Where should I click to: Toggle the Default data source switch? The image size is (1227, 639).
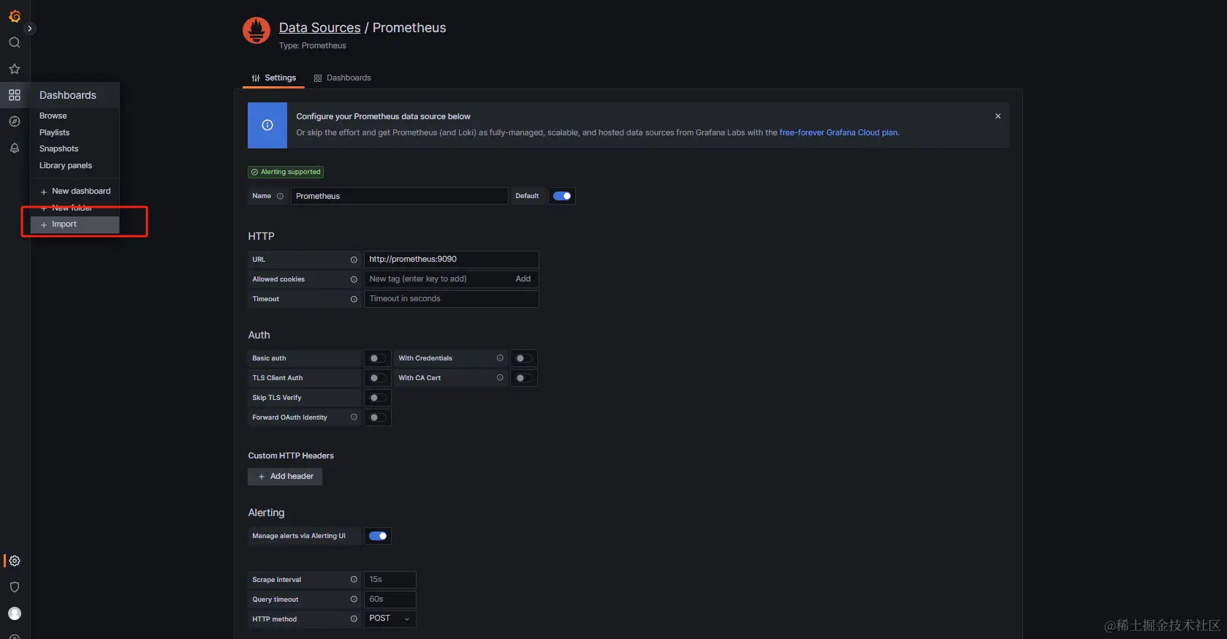pos(562,196)
